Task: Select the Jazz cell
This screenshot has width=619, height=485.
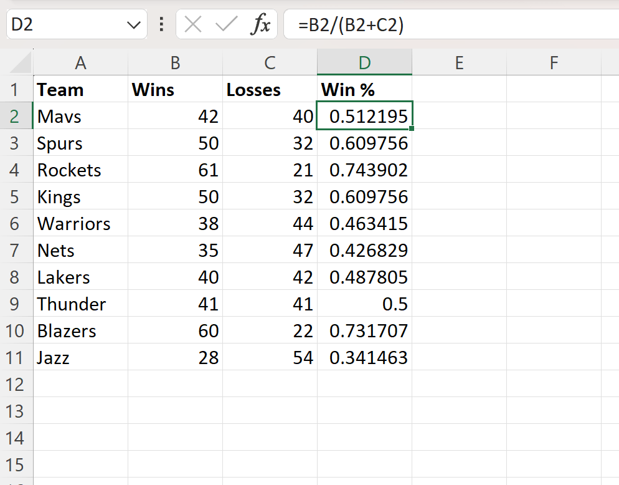Action: [x=80, y=357]
